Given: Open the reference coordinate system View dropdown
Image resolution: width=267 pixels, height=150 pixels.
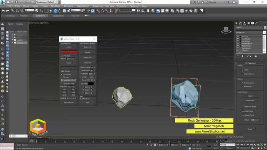Looking at the screenshot, I should [76, 10].
